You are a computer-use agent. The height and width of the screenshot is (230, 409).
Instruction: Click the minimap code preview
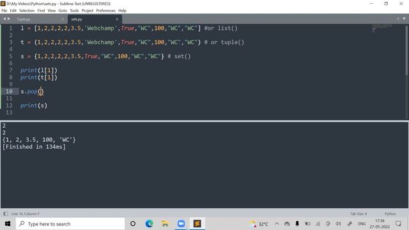coord(382,27)
